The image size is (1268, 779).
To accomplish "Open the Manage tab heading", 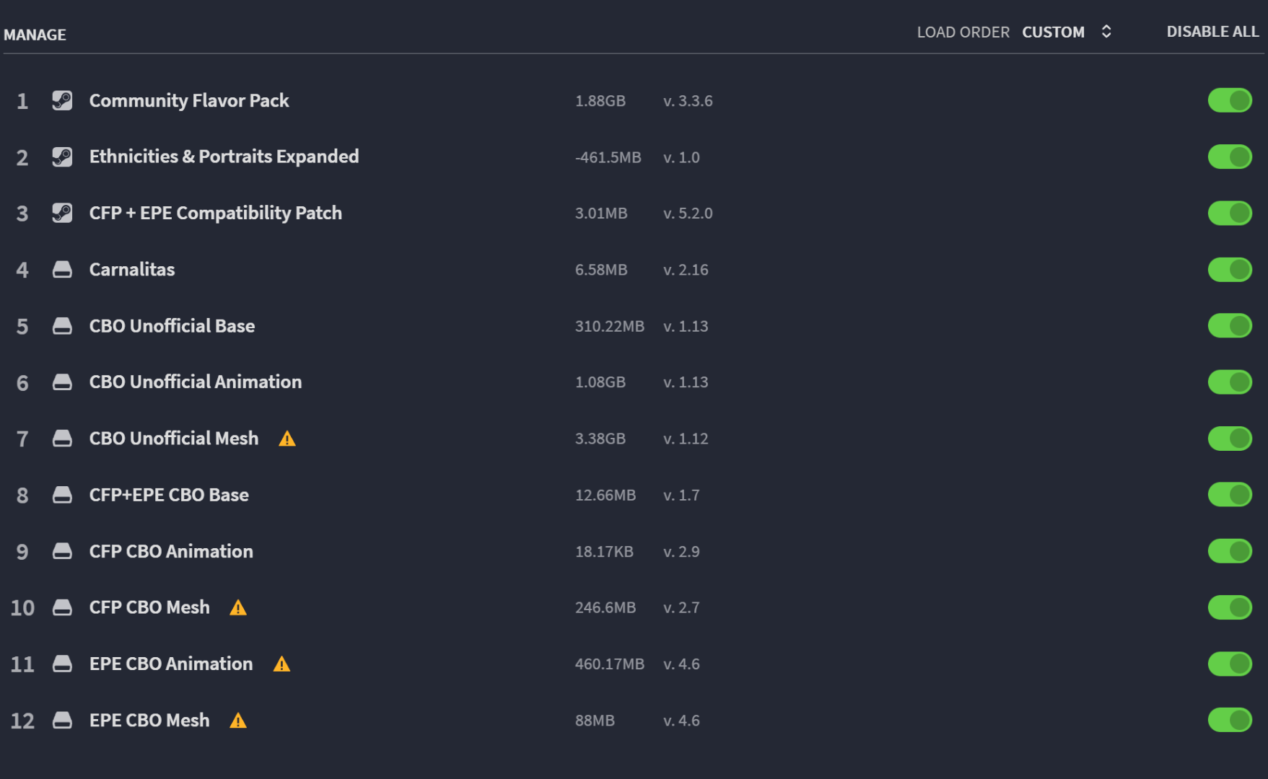I will click(35, 35).
